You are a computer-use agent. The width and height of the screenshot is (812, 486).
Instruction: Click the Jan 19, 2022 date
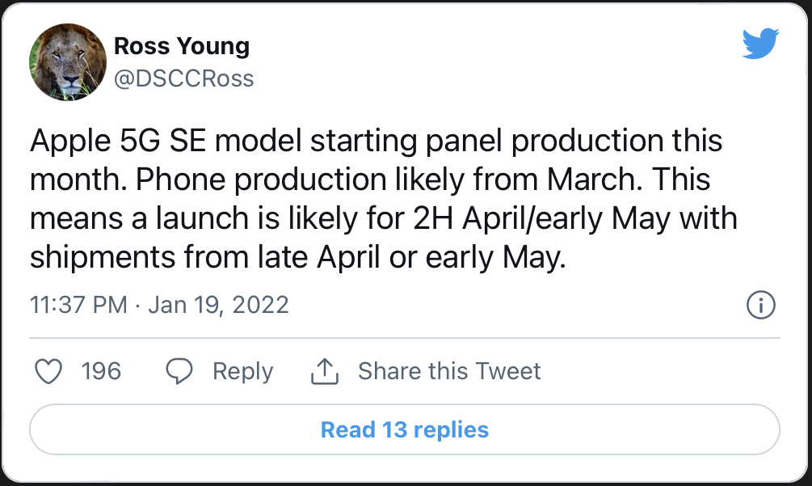218,305
